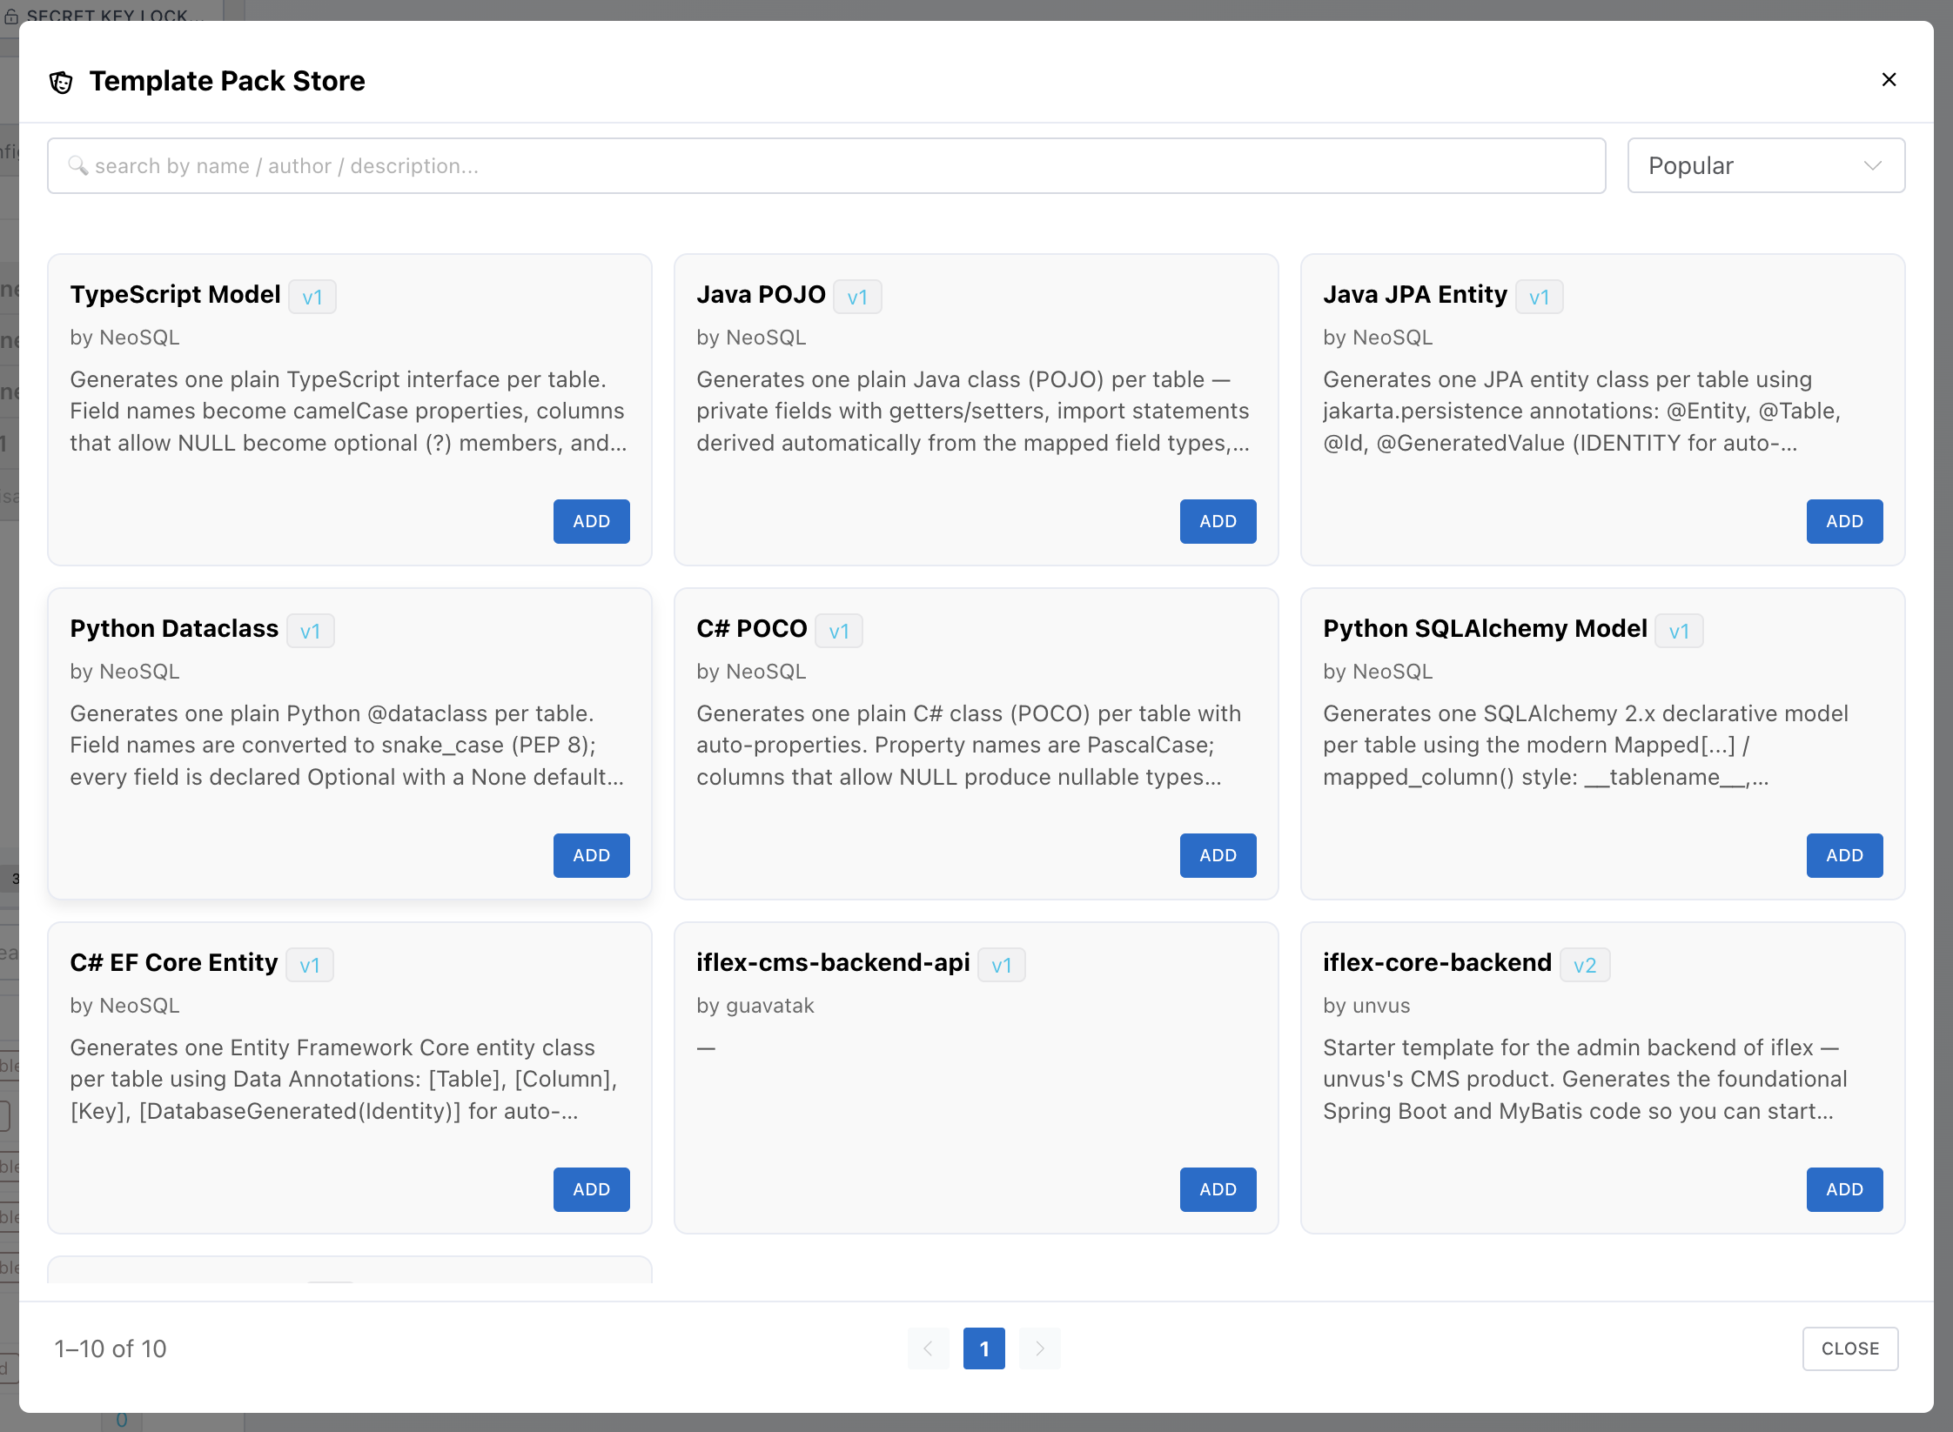Click 'by NeoSQL' under Python SQLAlchemy Model

[1378, 672]
